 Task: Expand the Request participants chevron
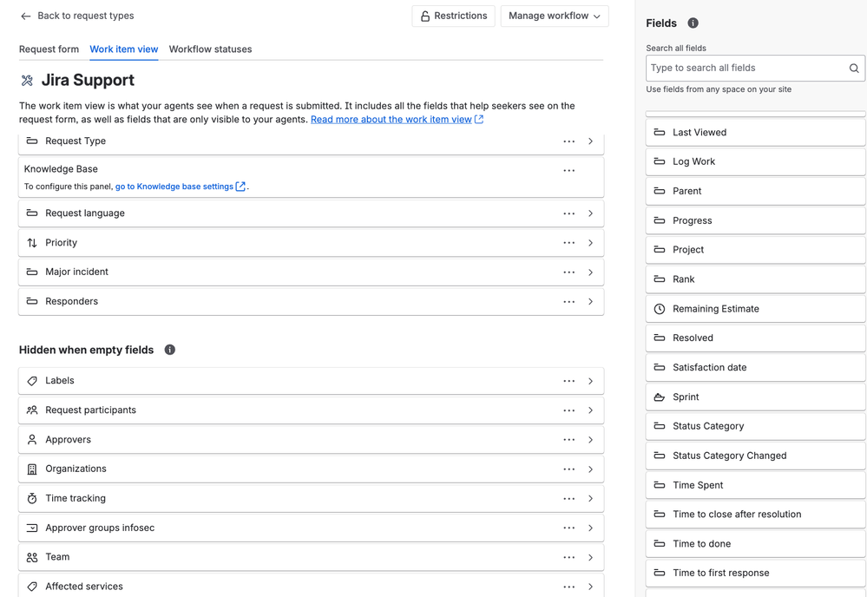pyautogui.click(x=590, y=410)
